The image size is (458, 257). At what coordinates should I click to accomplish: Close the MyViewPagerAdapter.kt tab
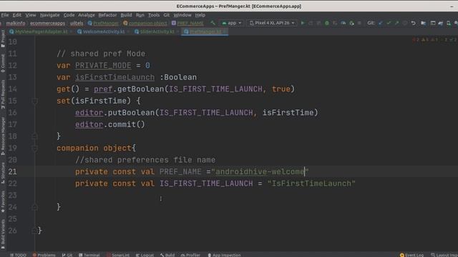pyautogui.click(x=71, y=31)
